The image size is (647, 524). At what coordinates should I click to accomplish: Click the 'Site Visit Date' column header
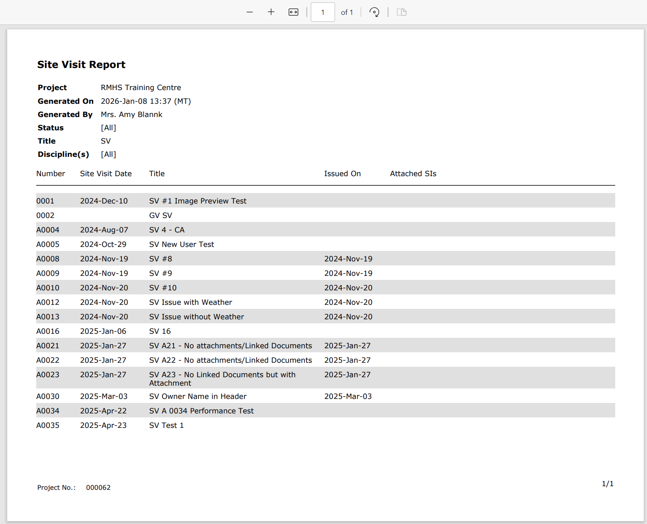pyautogui.click(x=106, y=174)
